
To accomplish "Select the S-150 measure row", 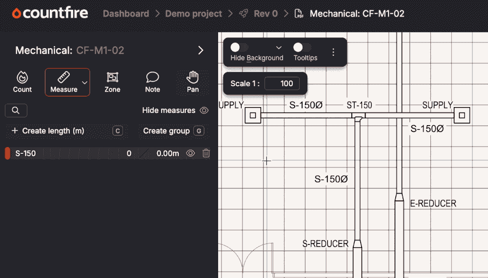I will (x=107, y=153).
